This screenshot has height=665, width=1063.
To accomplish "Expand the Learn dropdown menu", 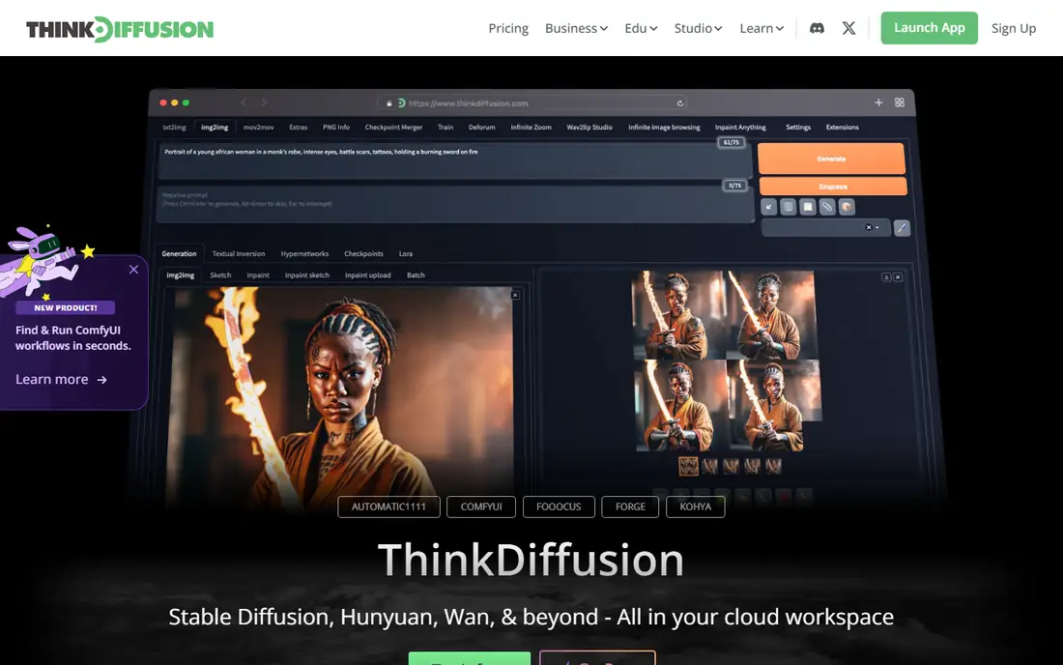I will [x=761, y=28].
